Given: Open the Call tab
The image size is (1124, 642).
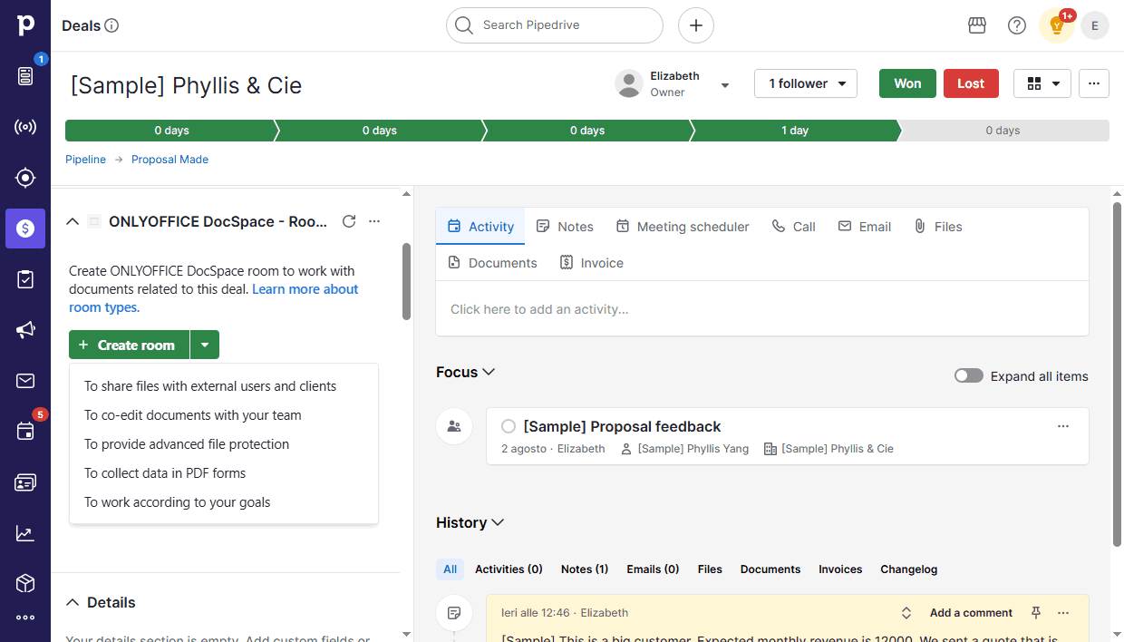Looking at the screenshot, I should coord(794,227).
